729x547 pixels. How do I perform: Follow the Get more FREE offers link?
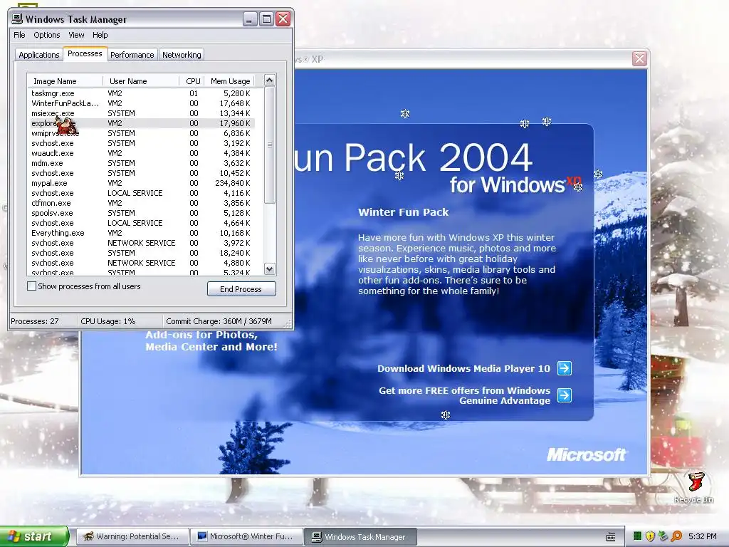464,395
